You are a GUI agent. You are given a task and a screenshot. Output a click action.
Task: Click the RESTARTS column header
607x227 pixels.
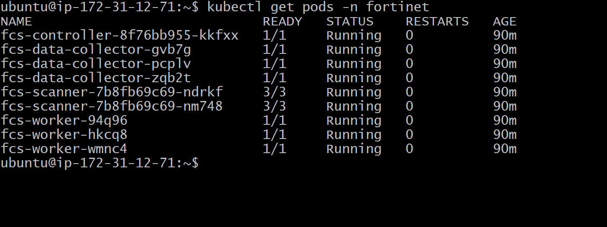tap(437, 22)
